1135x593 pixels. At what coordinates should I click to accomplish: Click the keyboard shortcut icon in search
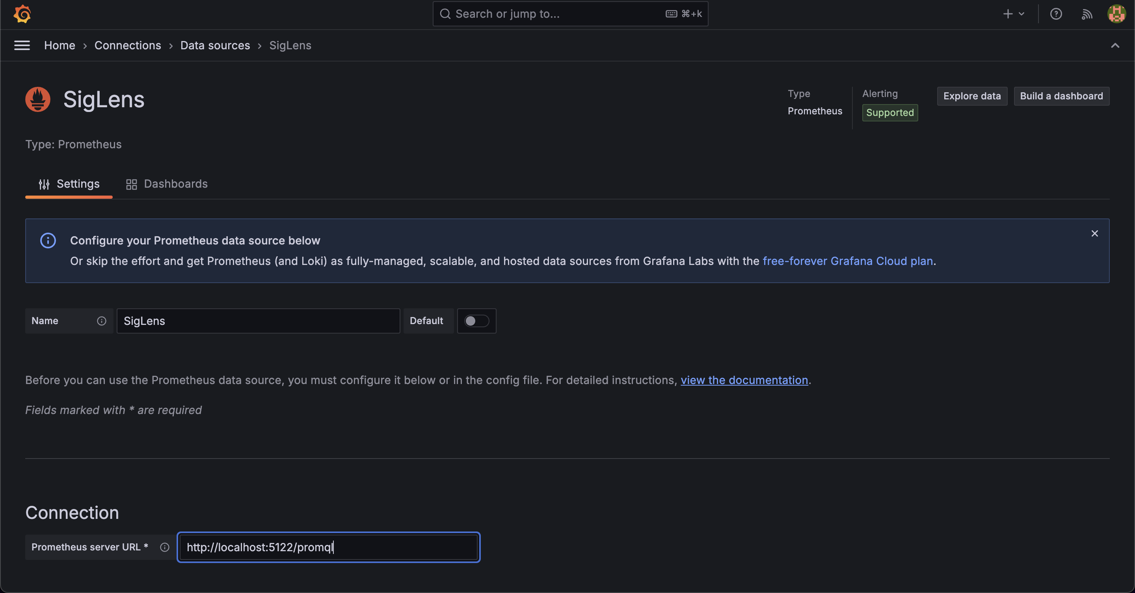[x=671, y=14]
